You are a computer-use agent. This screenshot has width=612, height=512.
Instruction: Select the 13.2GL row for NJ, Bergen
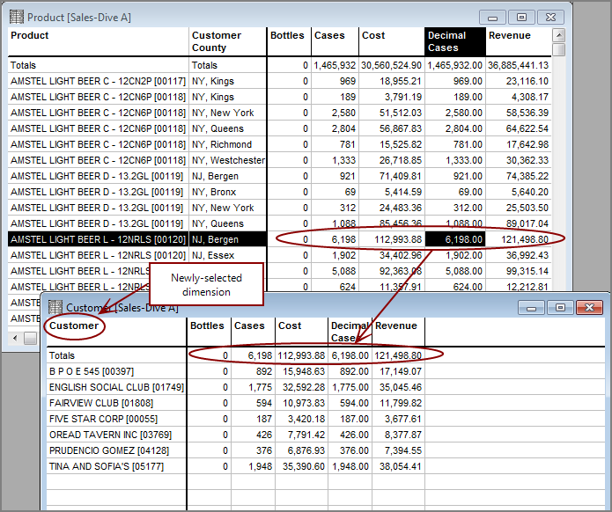point(279,176)
